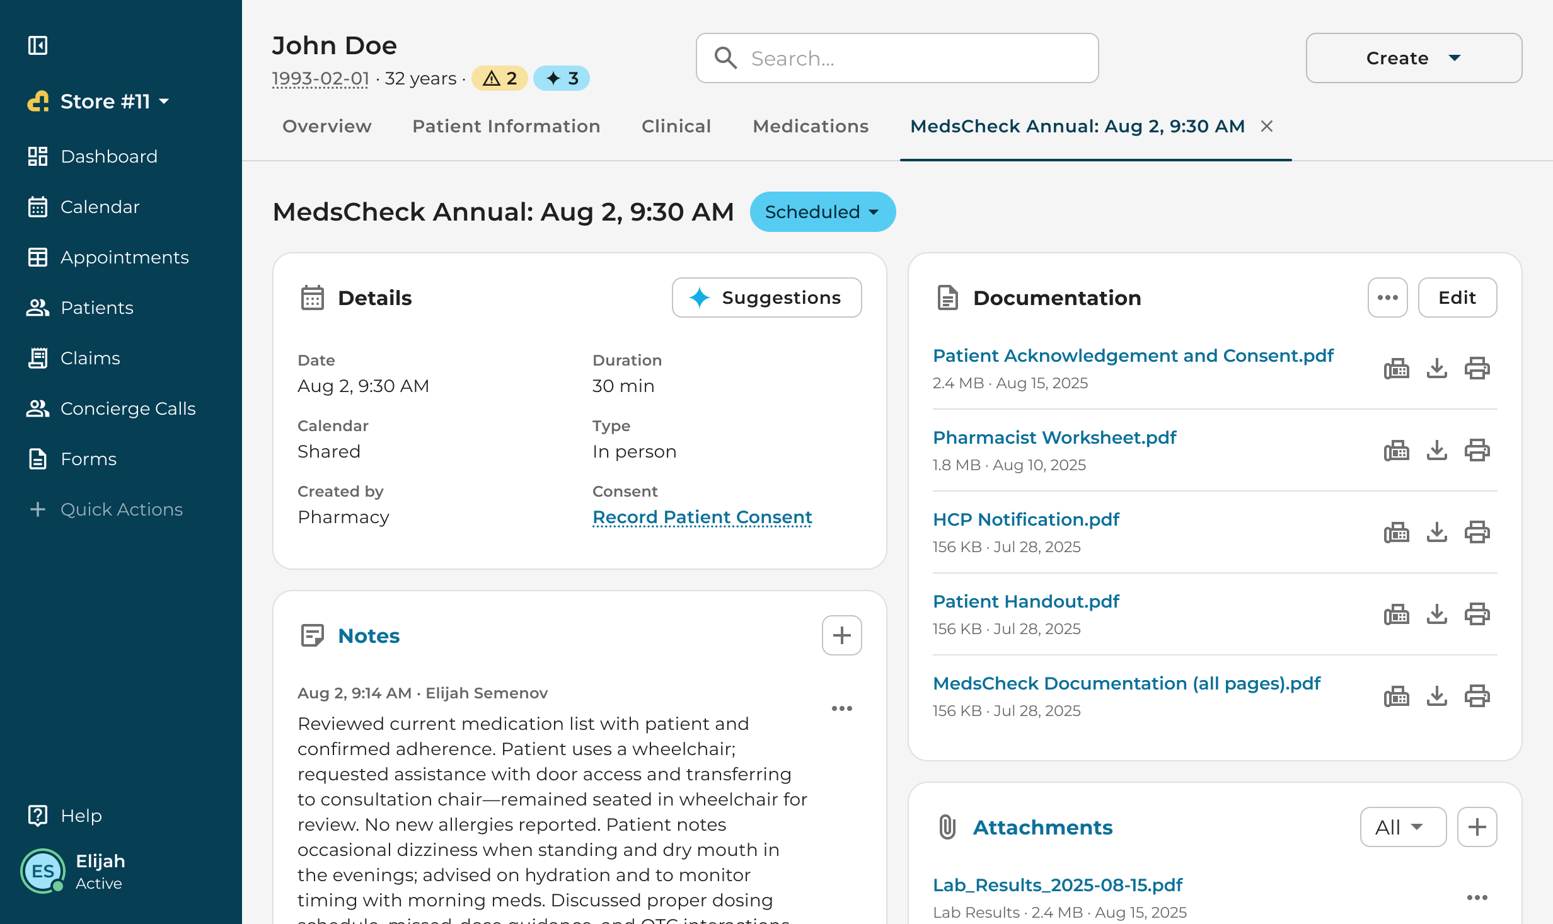Open the Dashboard sidebar item

(93, 156)
